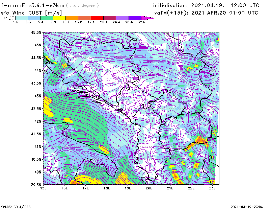
Task: Click the dashed white arrow at the colorbar start
Action: 9,18
